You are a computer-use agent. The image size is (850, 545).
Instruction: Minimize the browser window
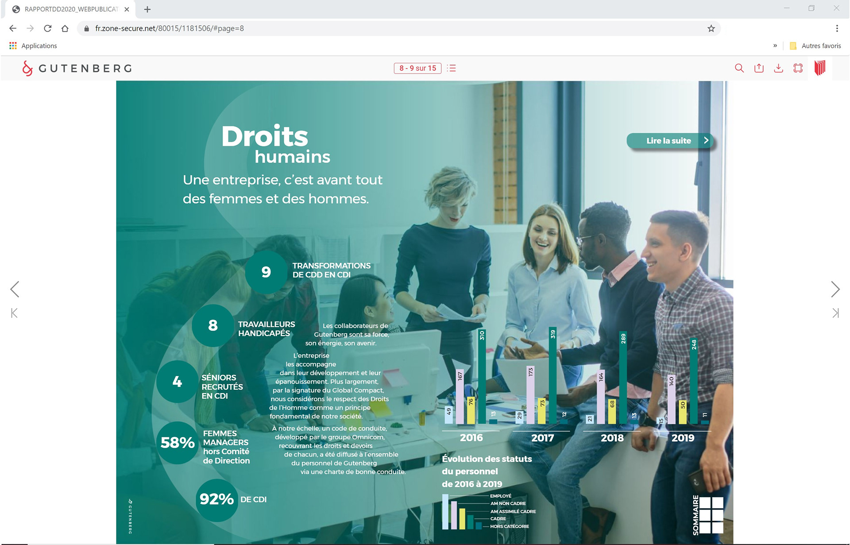[787, 8]
